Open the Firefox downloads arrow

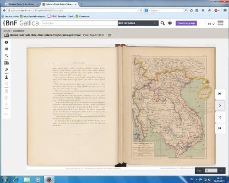point(203,11)
